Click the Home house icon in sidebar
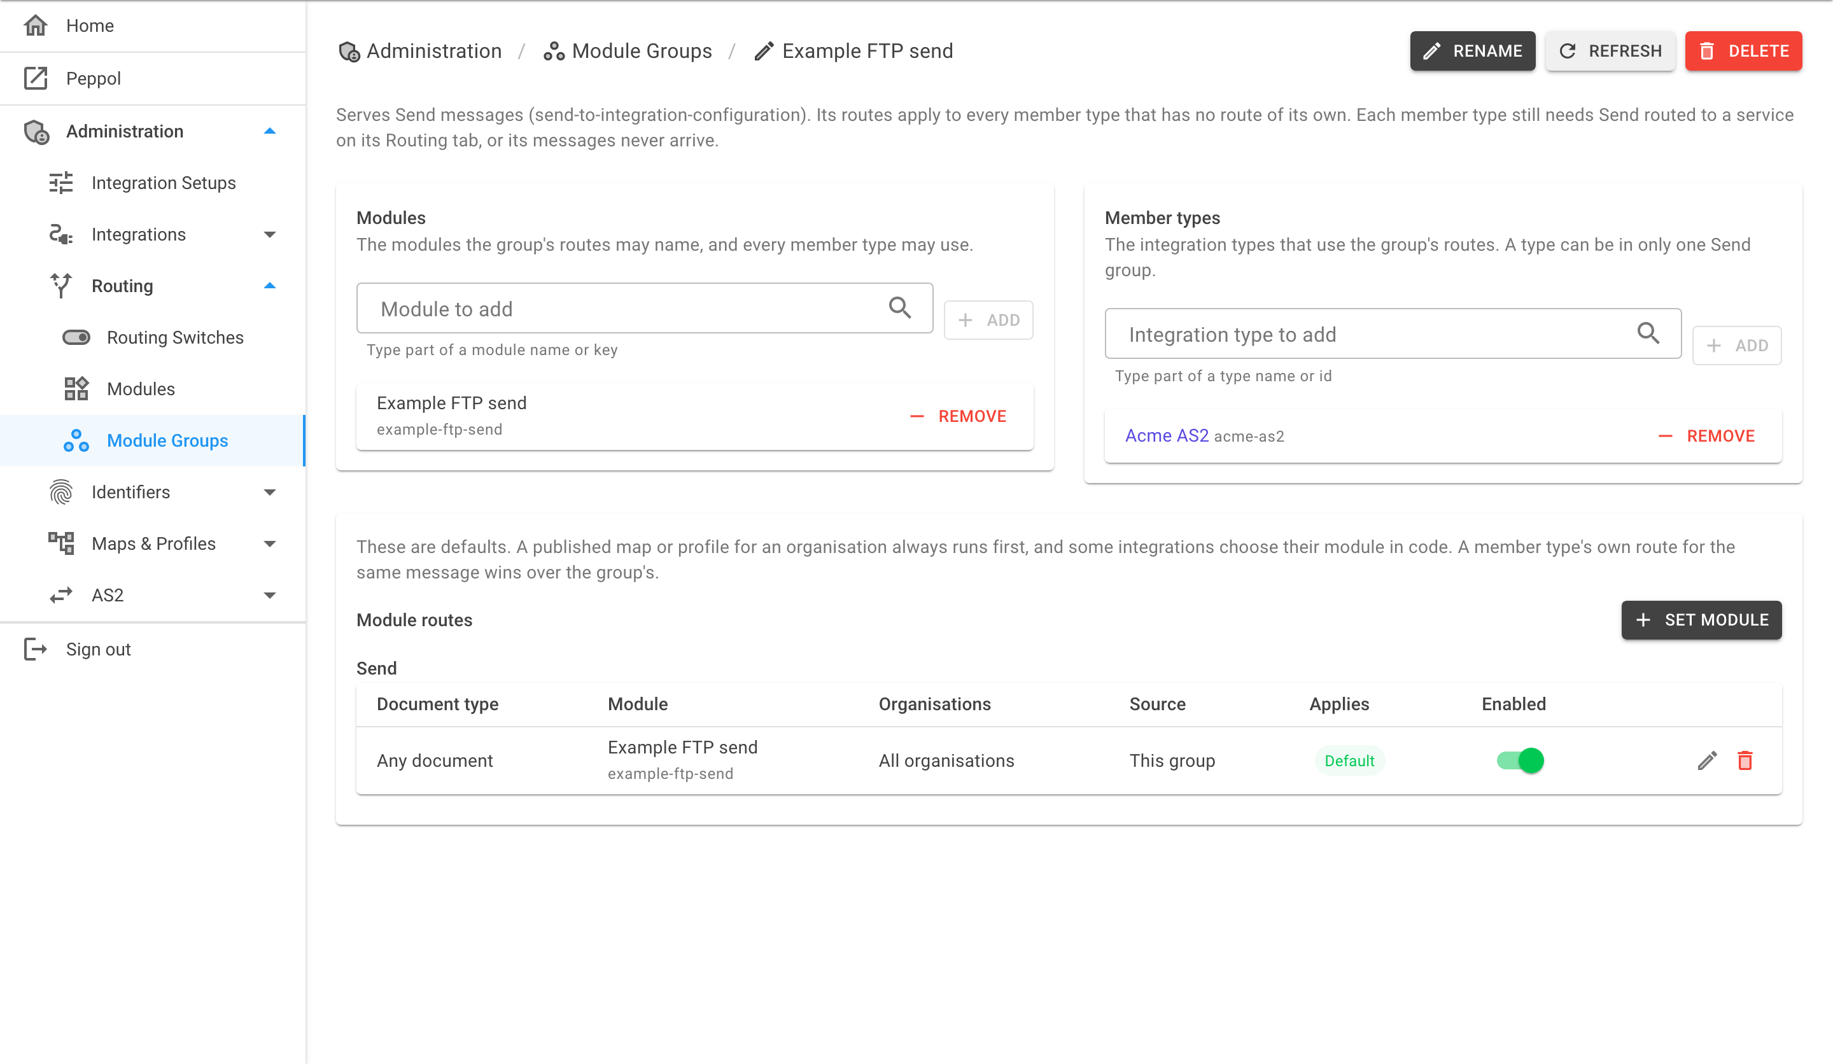 (x=35, y=25)
